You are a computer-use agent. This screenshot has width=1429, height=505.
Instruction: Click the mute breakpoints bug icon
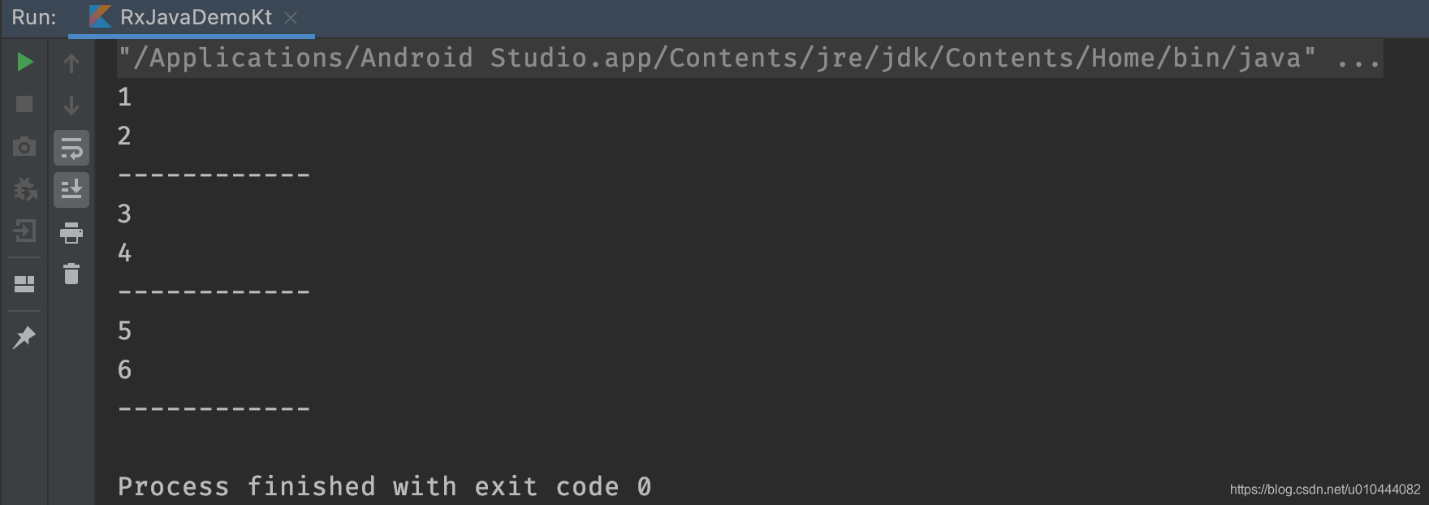click(24, 190)
